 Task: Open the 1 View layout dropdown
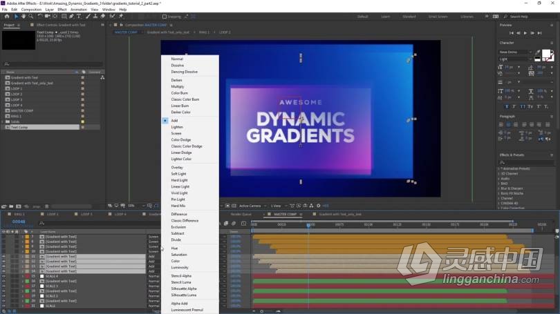point(277,206)
